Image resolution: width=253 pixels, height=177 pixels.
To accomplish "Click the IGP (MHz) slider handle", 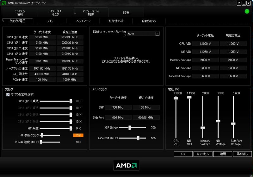I will point(130,128).
